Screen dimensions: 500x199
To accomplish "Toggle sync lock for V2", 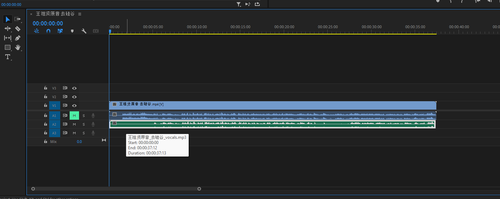I will [x=65, y=97].
